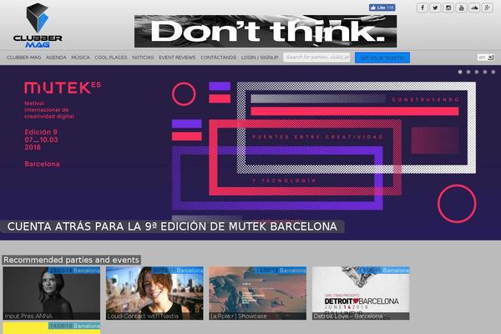Viewport: 501px width, 334px height.
Task: Click the blue Get Your Tickets button
Action: (382, 58)
